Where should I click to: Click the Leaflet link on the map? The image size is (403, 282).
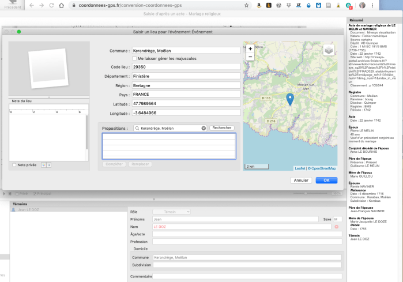click(x=300, y=168)
